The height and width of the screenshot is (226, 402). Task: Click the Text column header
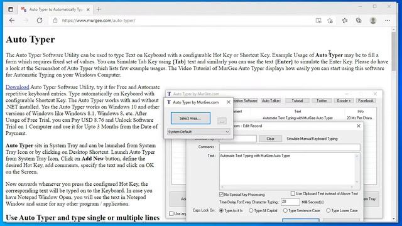point(297,112)
